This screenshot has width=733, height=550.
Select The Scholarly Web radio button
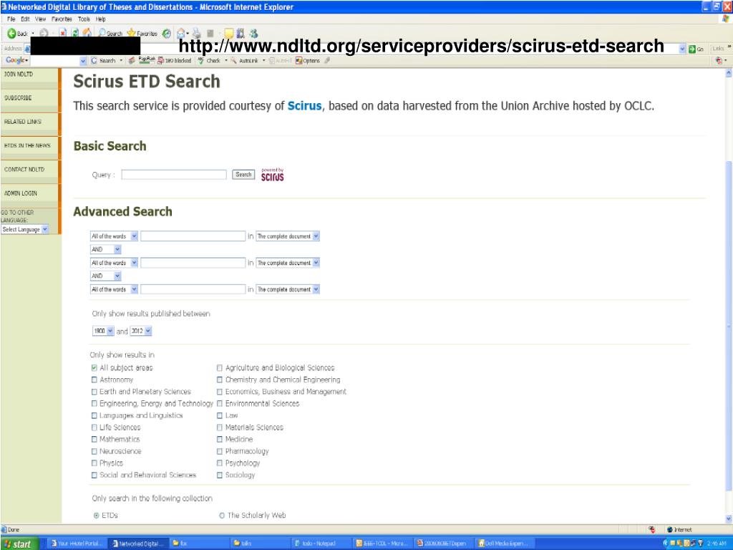pos(222,516)
